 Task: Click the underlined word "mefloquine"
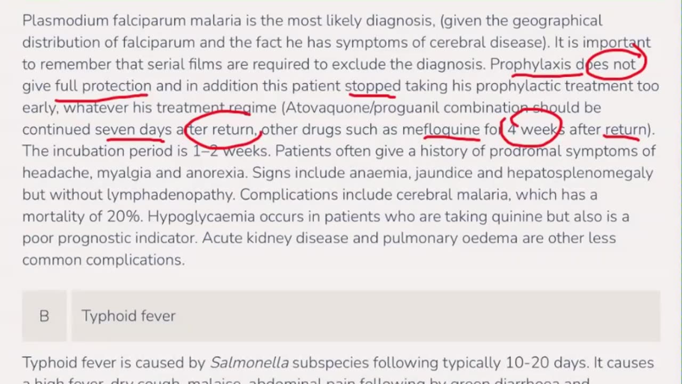(x=441, y=130)
